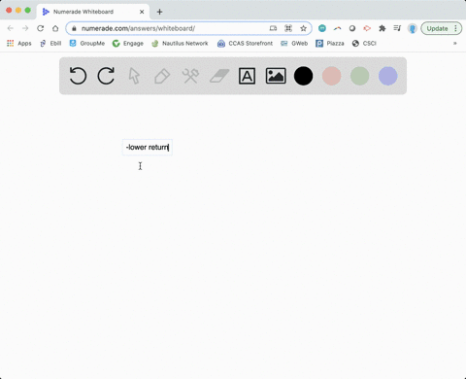The image size is (466, 379).
Task: Open the media control playlist icon
Action: tap(397, 28)
